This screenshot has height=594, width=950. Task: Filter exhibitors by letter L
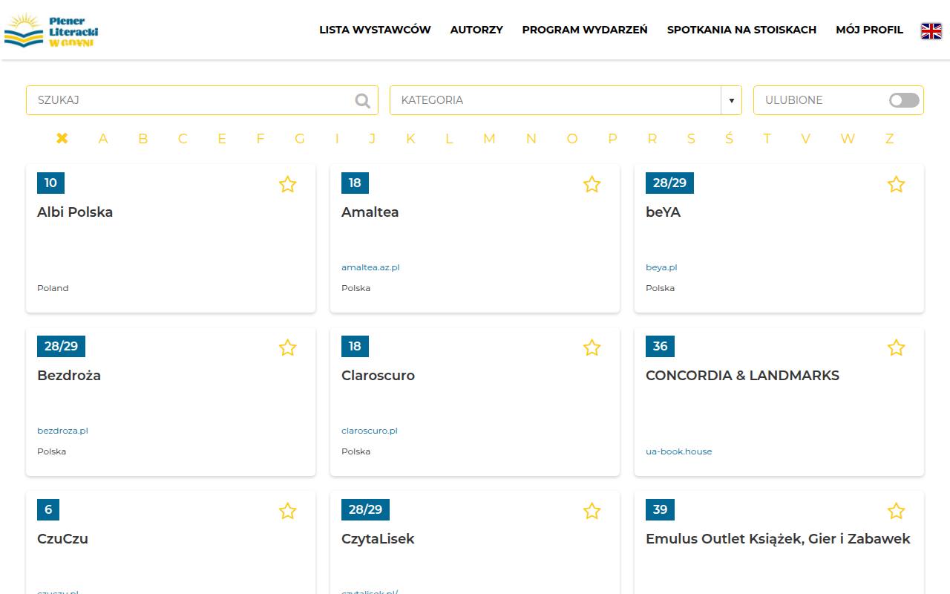point(449,139)
